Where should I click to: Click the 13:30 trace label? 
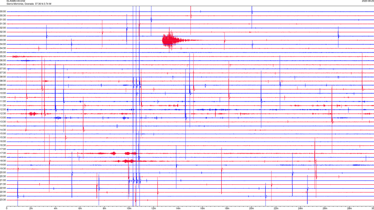tap(3, 121)
